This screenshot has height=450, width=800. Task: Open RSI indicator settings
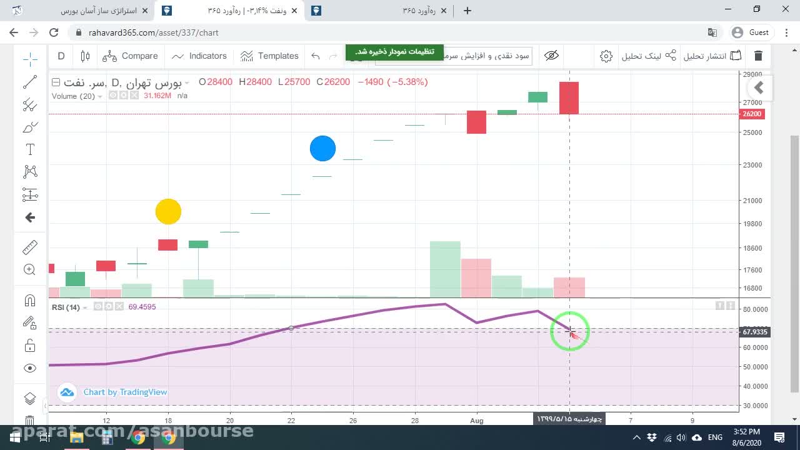point(108,307)
